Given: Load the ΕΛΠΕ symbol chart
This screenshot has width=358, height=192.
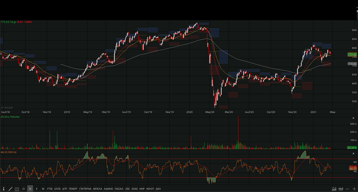Looking at the screenshot, I should (57, 189).
